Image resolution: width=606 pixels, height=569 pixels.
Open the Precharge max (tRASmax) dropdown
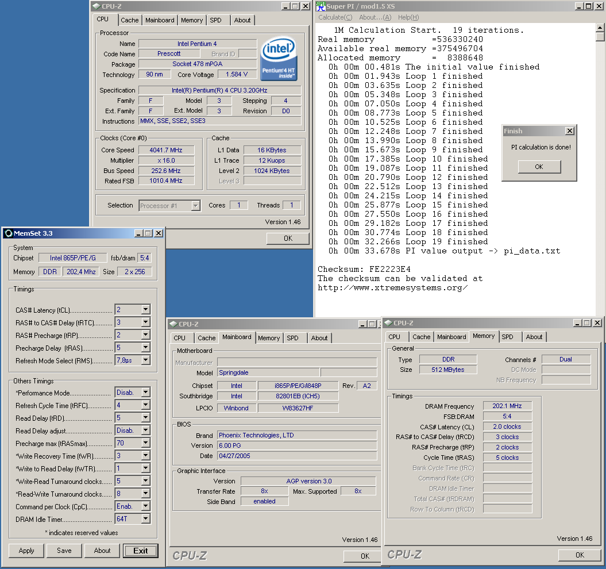pyautogui.click(x=145, y=443)
